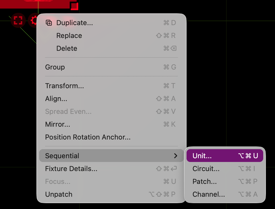Choose Replace from the context menu

coord(69,36)
